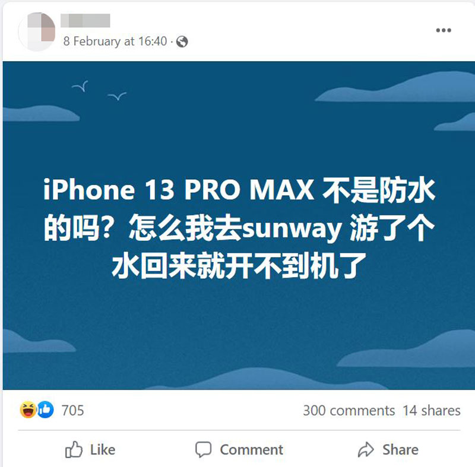Click the Haha laughing reaction emoji
Screen dimensions: 475x467
click(x=28, y=410)
